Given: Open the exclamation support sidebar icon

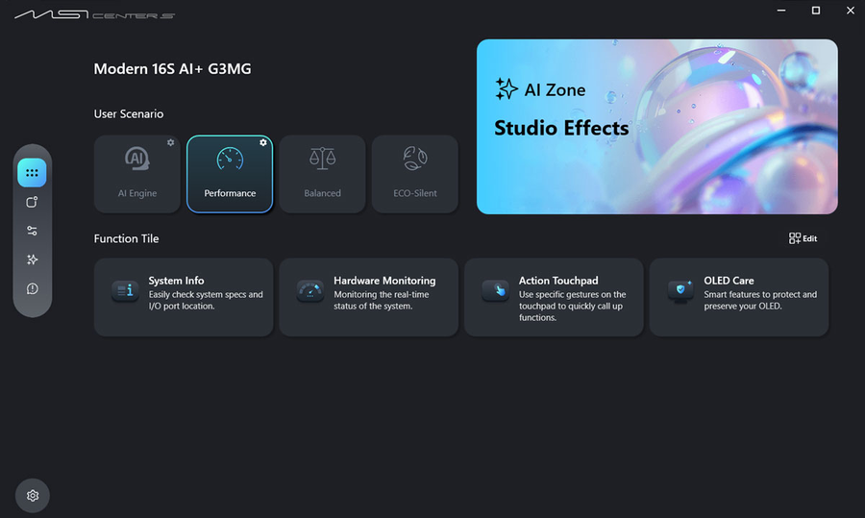Looking at the screenshot, I should (x=32, y=288).
